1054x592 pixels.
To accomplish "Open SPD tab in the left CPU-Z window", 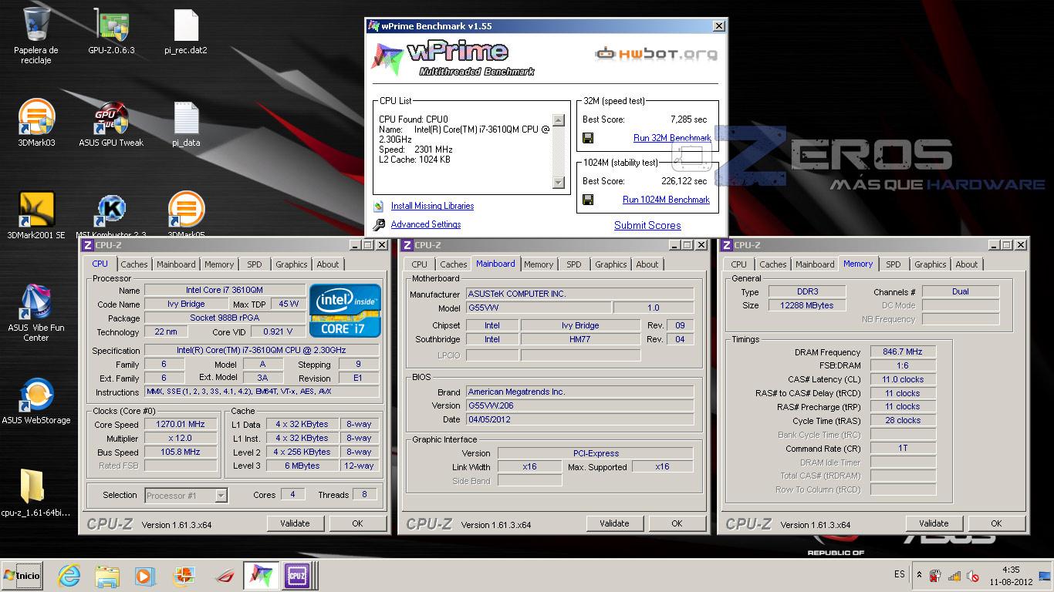I will (255, 264).
